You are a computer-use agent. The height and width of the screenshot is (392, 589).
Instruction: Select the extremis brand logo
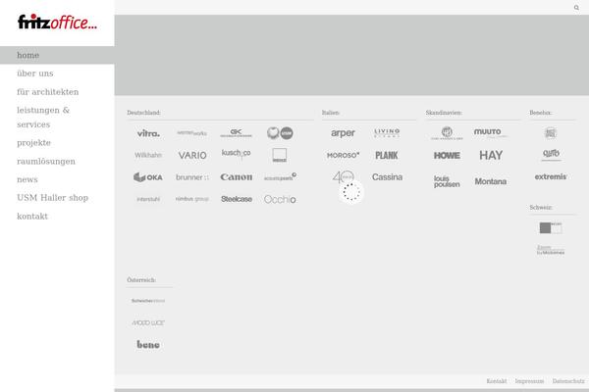[x=551, y=176]
